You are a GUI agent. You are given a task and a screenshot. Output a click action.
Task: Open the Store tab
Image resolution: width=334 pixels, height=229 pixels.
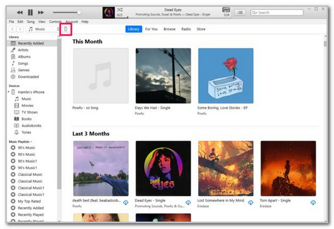tap(201, 29)
